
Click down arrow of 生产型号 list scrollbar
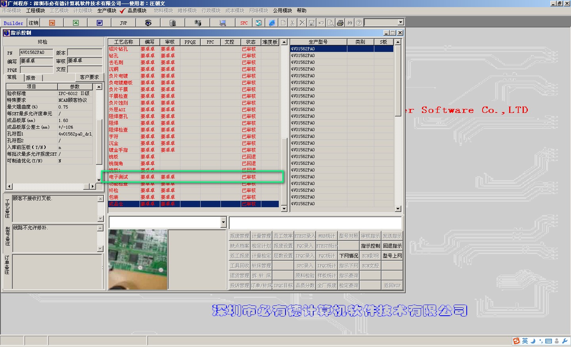click(398, 208)
